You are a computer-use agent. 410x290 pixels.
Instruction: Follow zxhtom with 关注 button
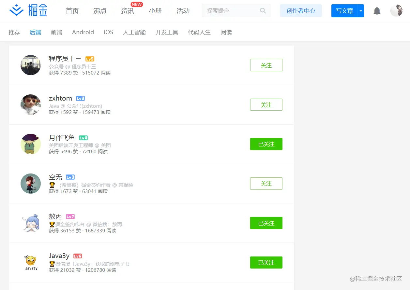pyautogui.click(x=266, y=104)
